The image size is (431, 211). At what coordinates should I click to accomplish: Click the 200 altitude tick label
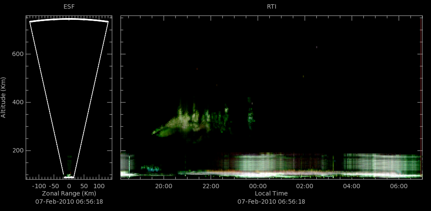point(18,151)
